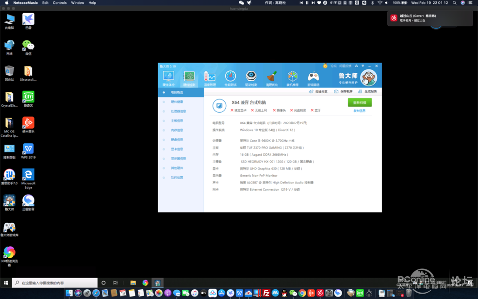The height and width of the screenshot is (299, 478).
Task: Open 驱动检测 driver detection
Action: pyautogui.click(x=251, y=78)
